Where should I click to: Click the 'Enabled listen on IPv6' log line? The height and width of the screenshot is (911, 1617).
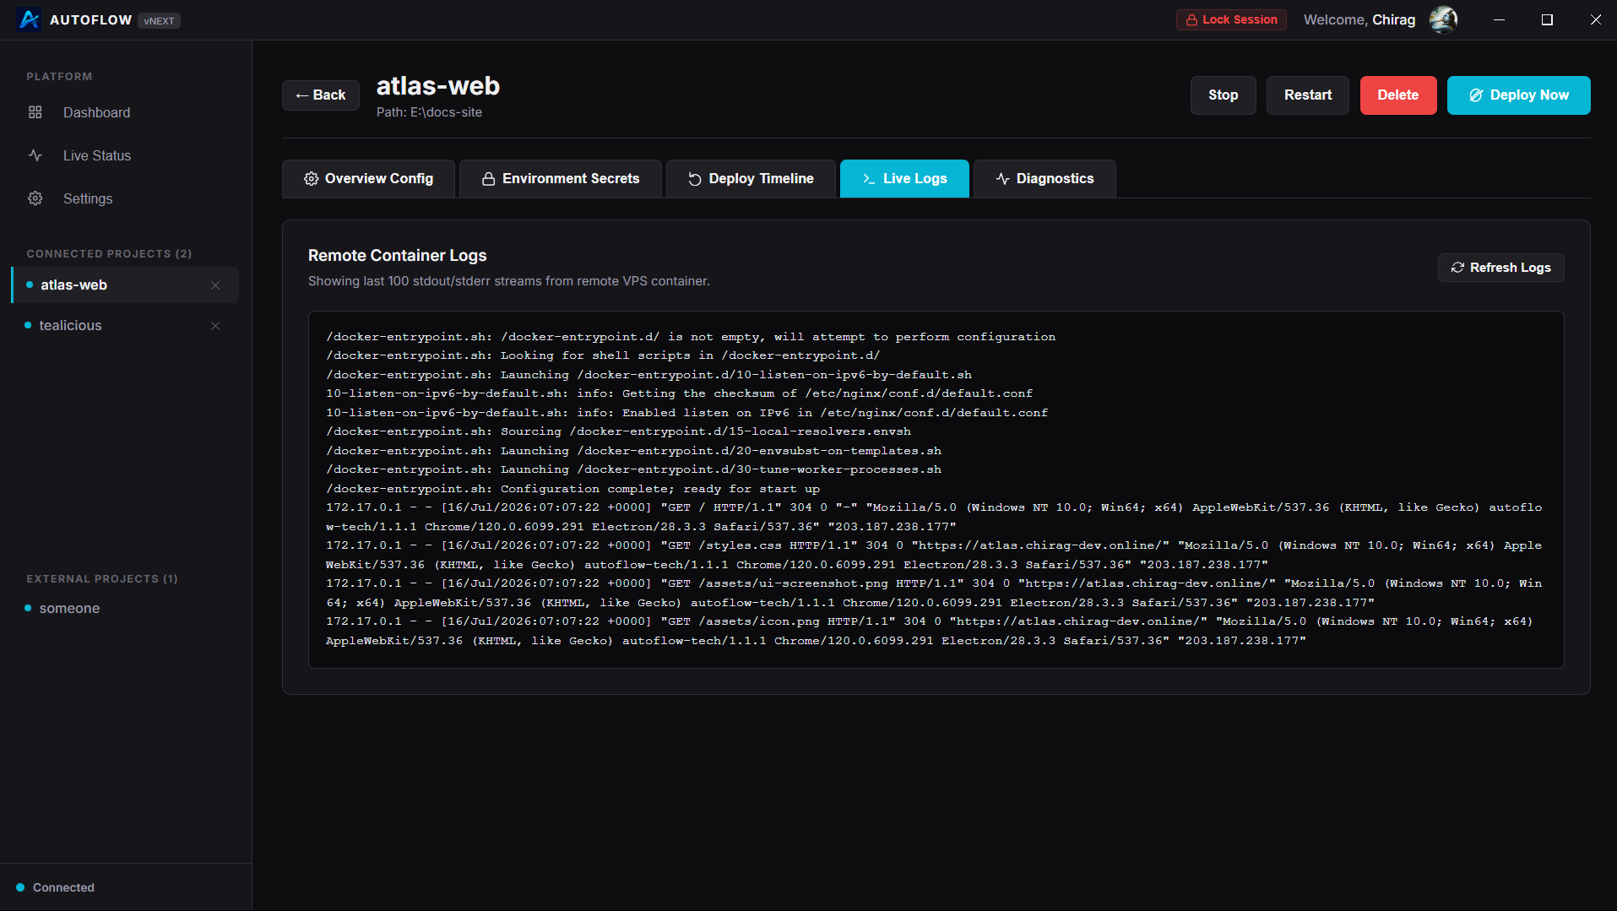pyautogui.click(x=686, y=413)
